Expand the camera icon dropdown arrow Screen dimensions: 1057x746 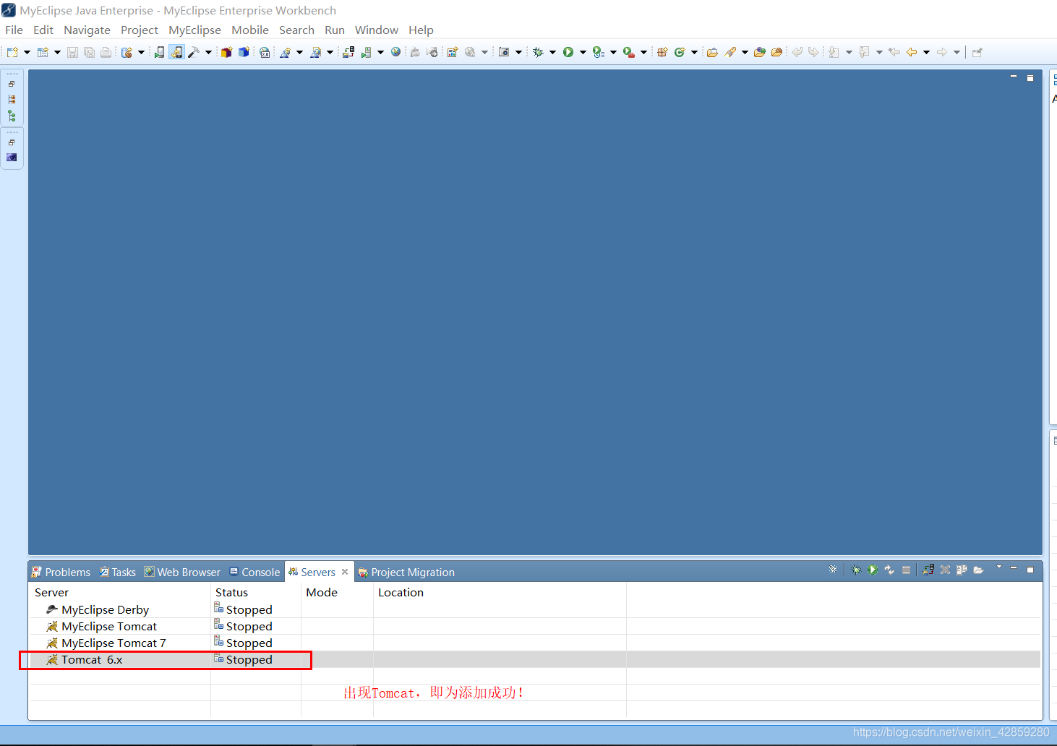click(x=518, y=52)
